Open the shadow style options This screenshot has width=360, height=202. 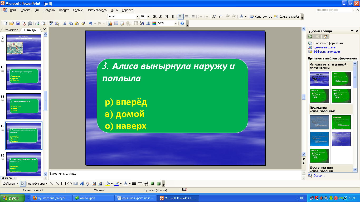[152, 184]
